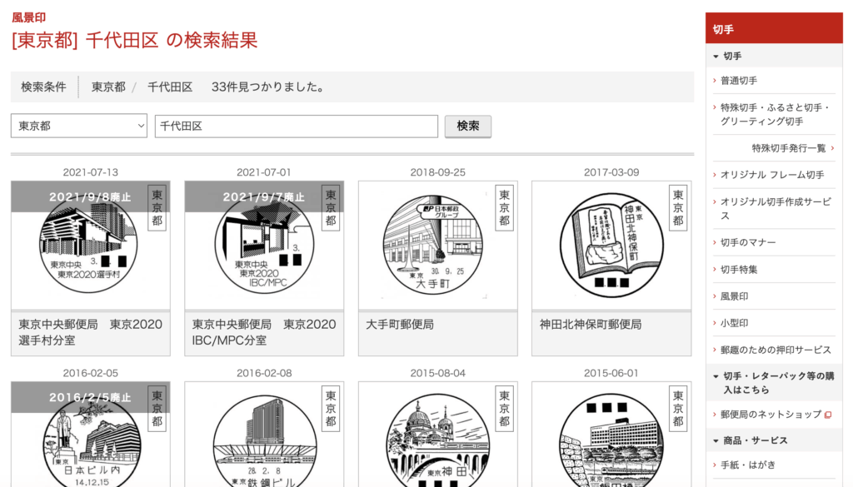Collapse the 商品・サービス sidebar section
The height and width of the screenshot is (487, 853).
755,440
